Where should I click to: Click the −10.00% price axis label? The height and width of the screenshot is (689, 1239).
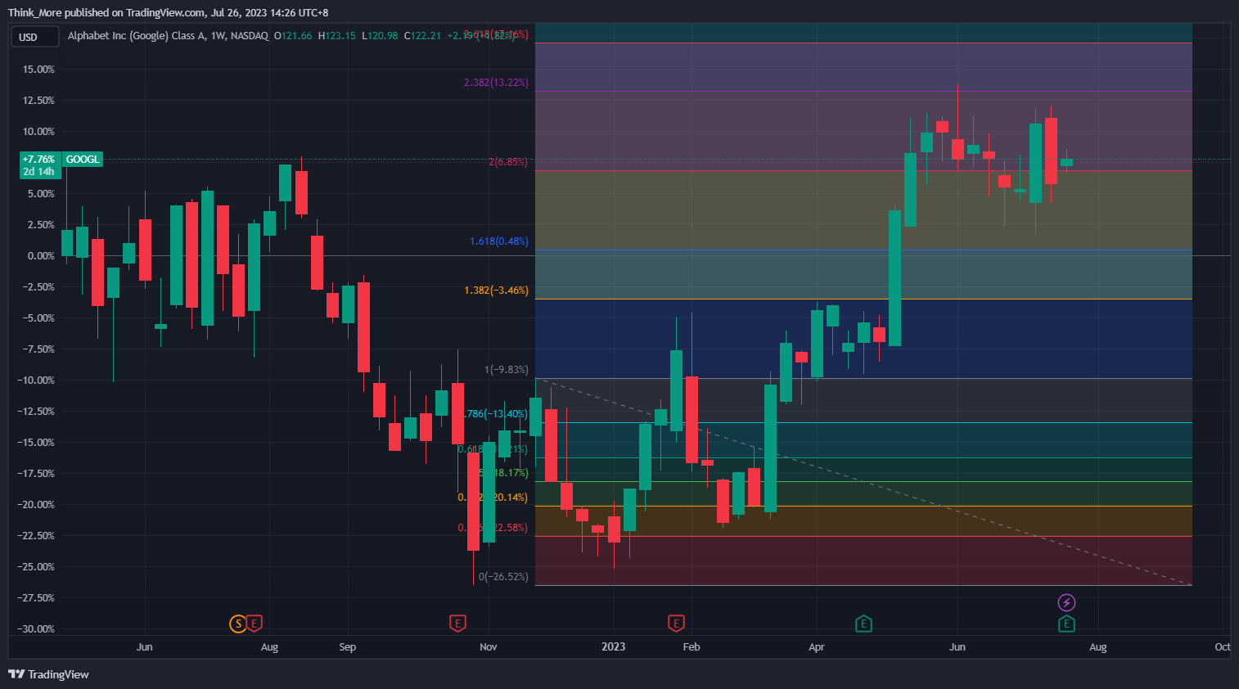[35, 381]
